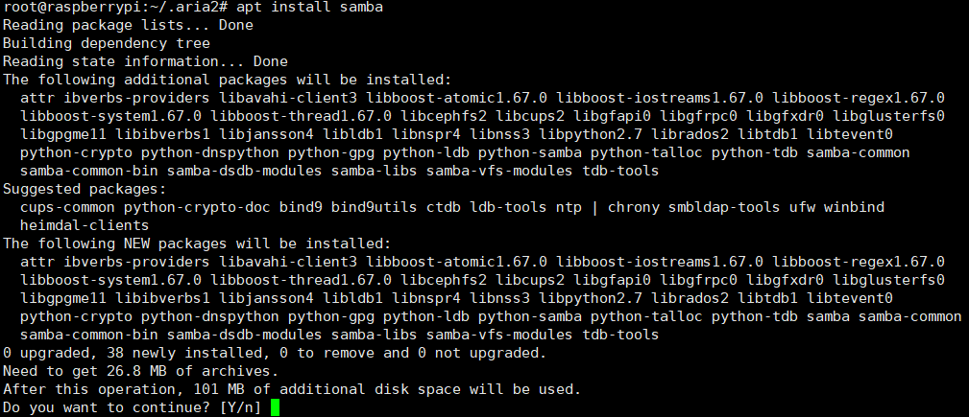Click the 'winbind' suggested package
The height and width of the screenshot is (417, 969).
tap(858, 207)
